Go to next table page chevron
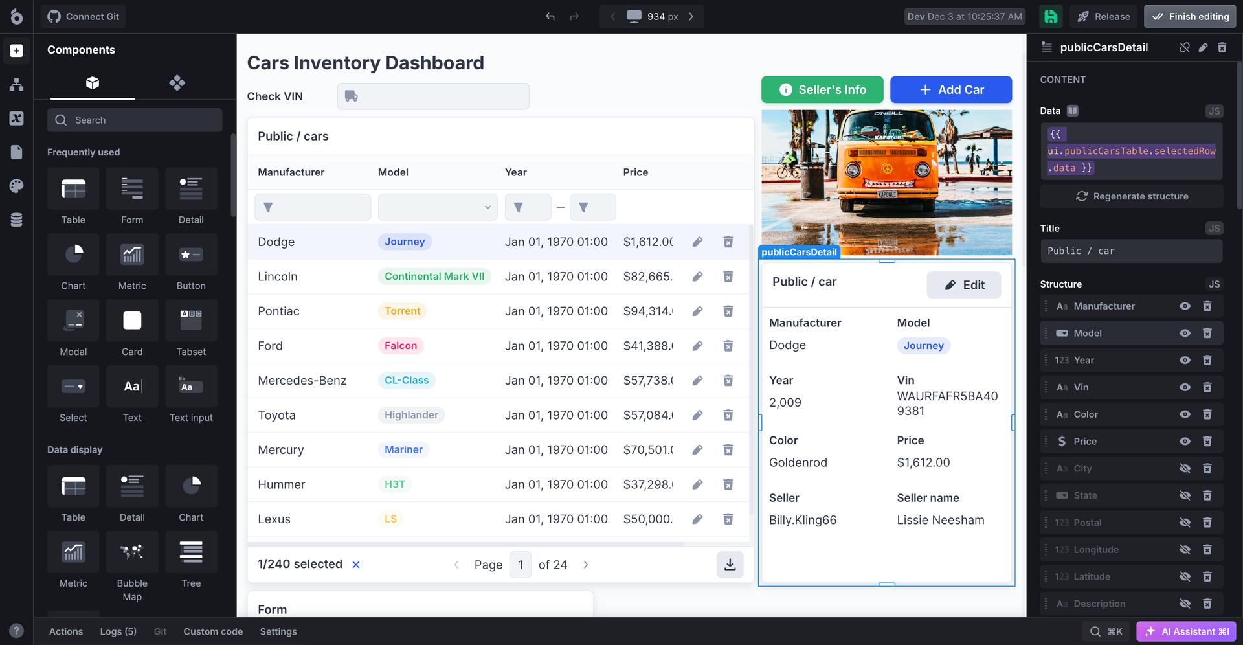This screenshot has width=1243, height=645. pos(585,565)
